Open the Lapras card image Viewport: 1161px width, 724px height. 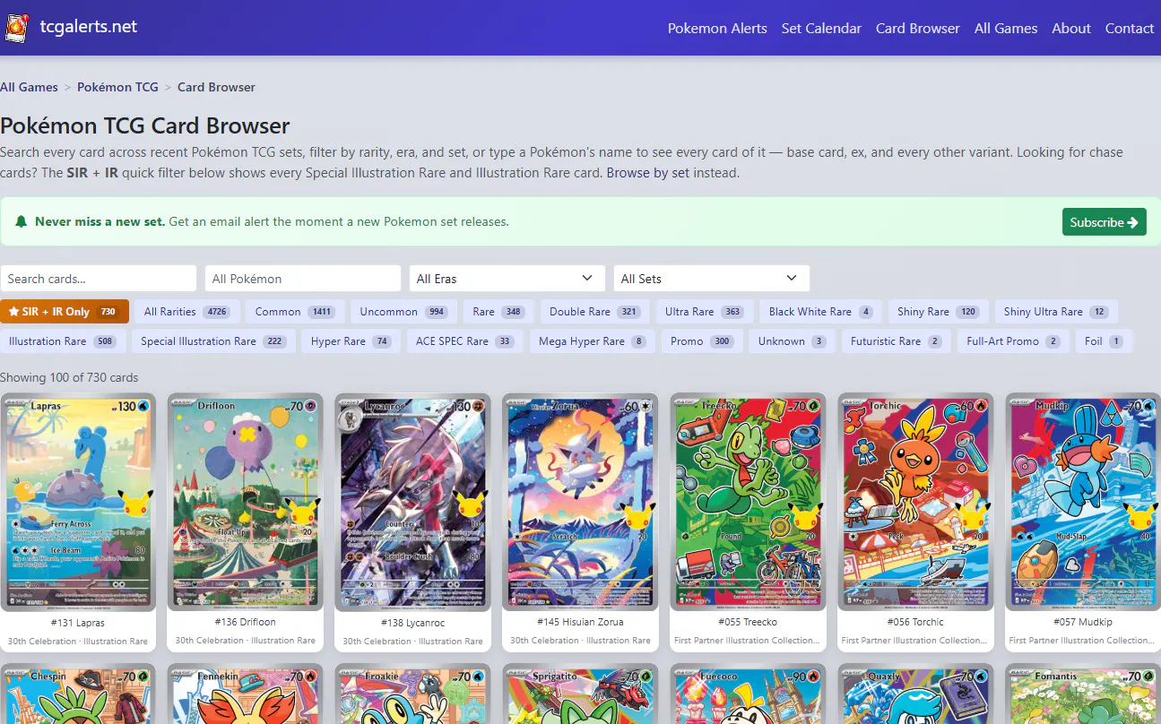tap(78, 502)
